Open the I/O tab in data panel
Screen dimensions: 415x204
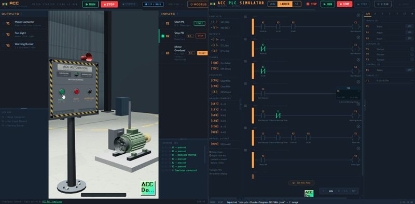coord(368,13)
